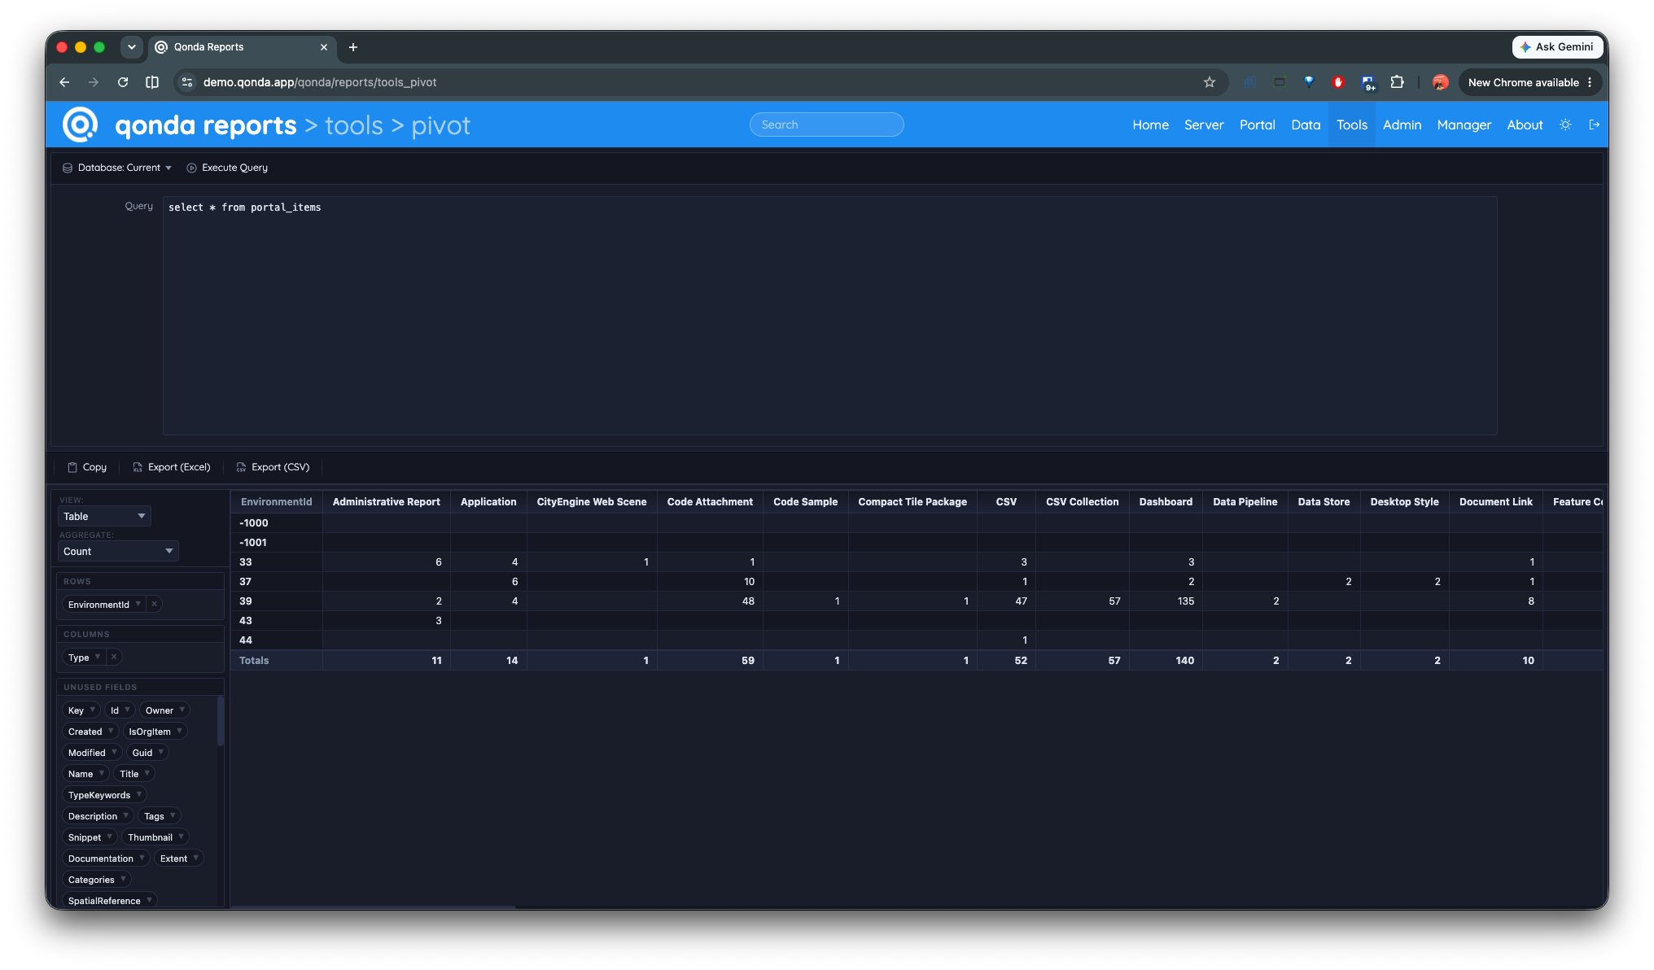Click the Ask Gemini button
The height and width of the screenshot is (970, 1654).
[x=1557, y=47]
